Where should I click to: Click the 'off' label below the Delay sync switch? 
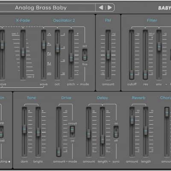tap(116, 141)
